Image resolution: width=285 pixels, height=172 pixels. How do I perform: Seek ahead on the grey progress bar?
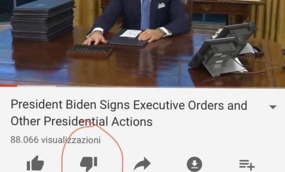(x=151, y=86)
